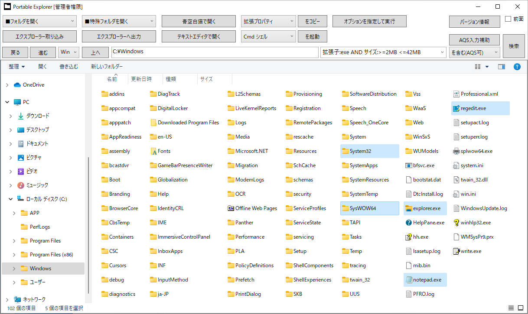
Task: Select the HelpPane.exe icon
Action: click(408, 223)
